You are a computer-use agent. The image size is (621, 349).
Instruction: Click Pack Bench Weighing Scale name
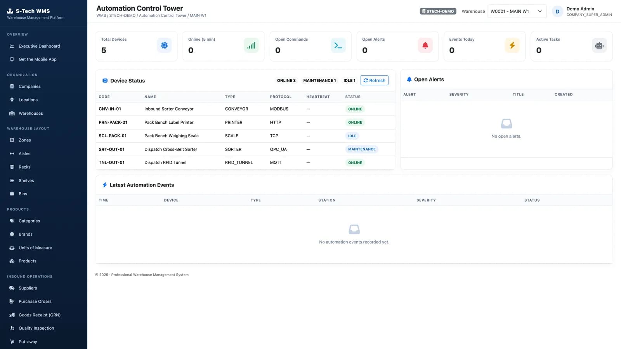pyautogui.click(x=172, y=136)
